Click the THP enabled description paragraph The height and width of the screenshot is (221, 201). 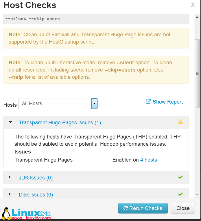[x=97, y=140]
